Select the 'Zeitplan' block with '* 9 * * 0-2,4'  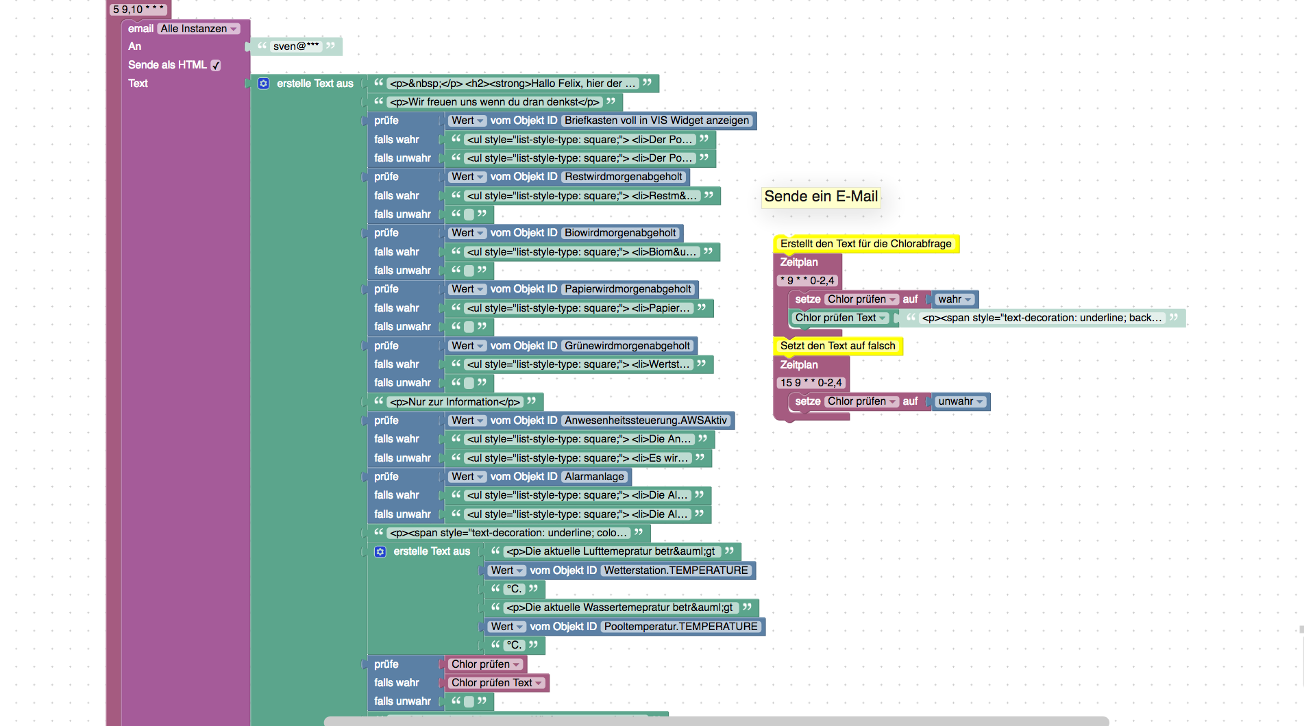799,262
